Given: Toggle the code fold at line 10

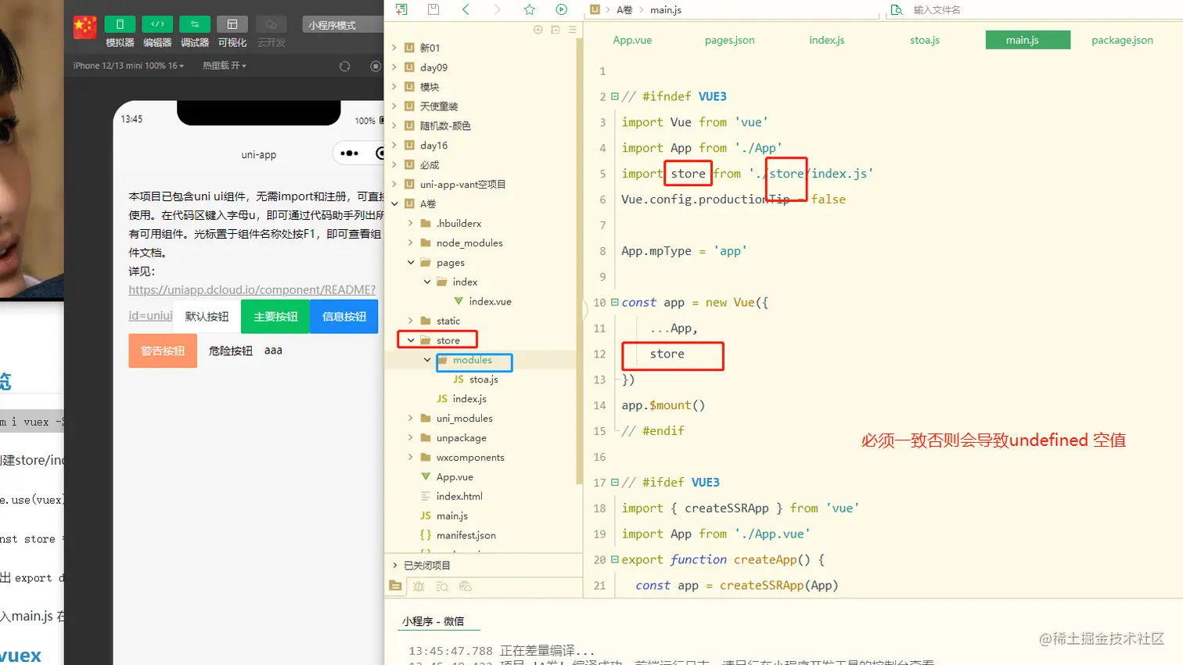Looking at the screenshot, I should (x=615, y=302).
